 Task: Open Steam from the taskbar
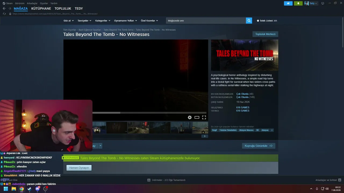30,189
